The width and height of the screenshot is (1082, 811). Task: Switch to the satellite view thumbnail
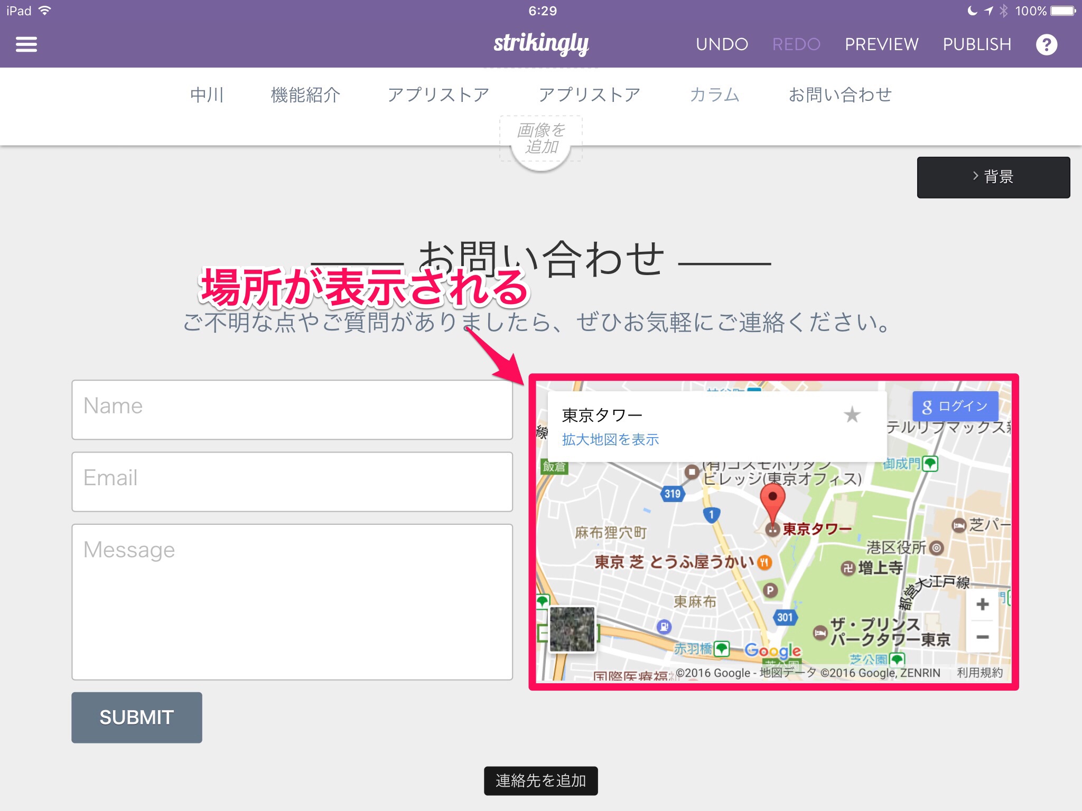pyautogui.click(x=572, y=629)
